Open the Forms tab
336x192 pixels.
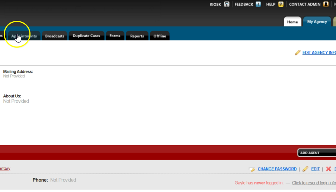pyautogui.click(x=115, y=36)
